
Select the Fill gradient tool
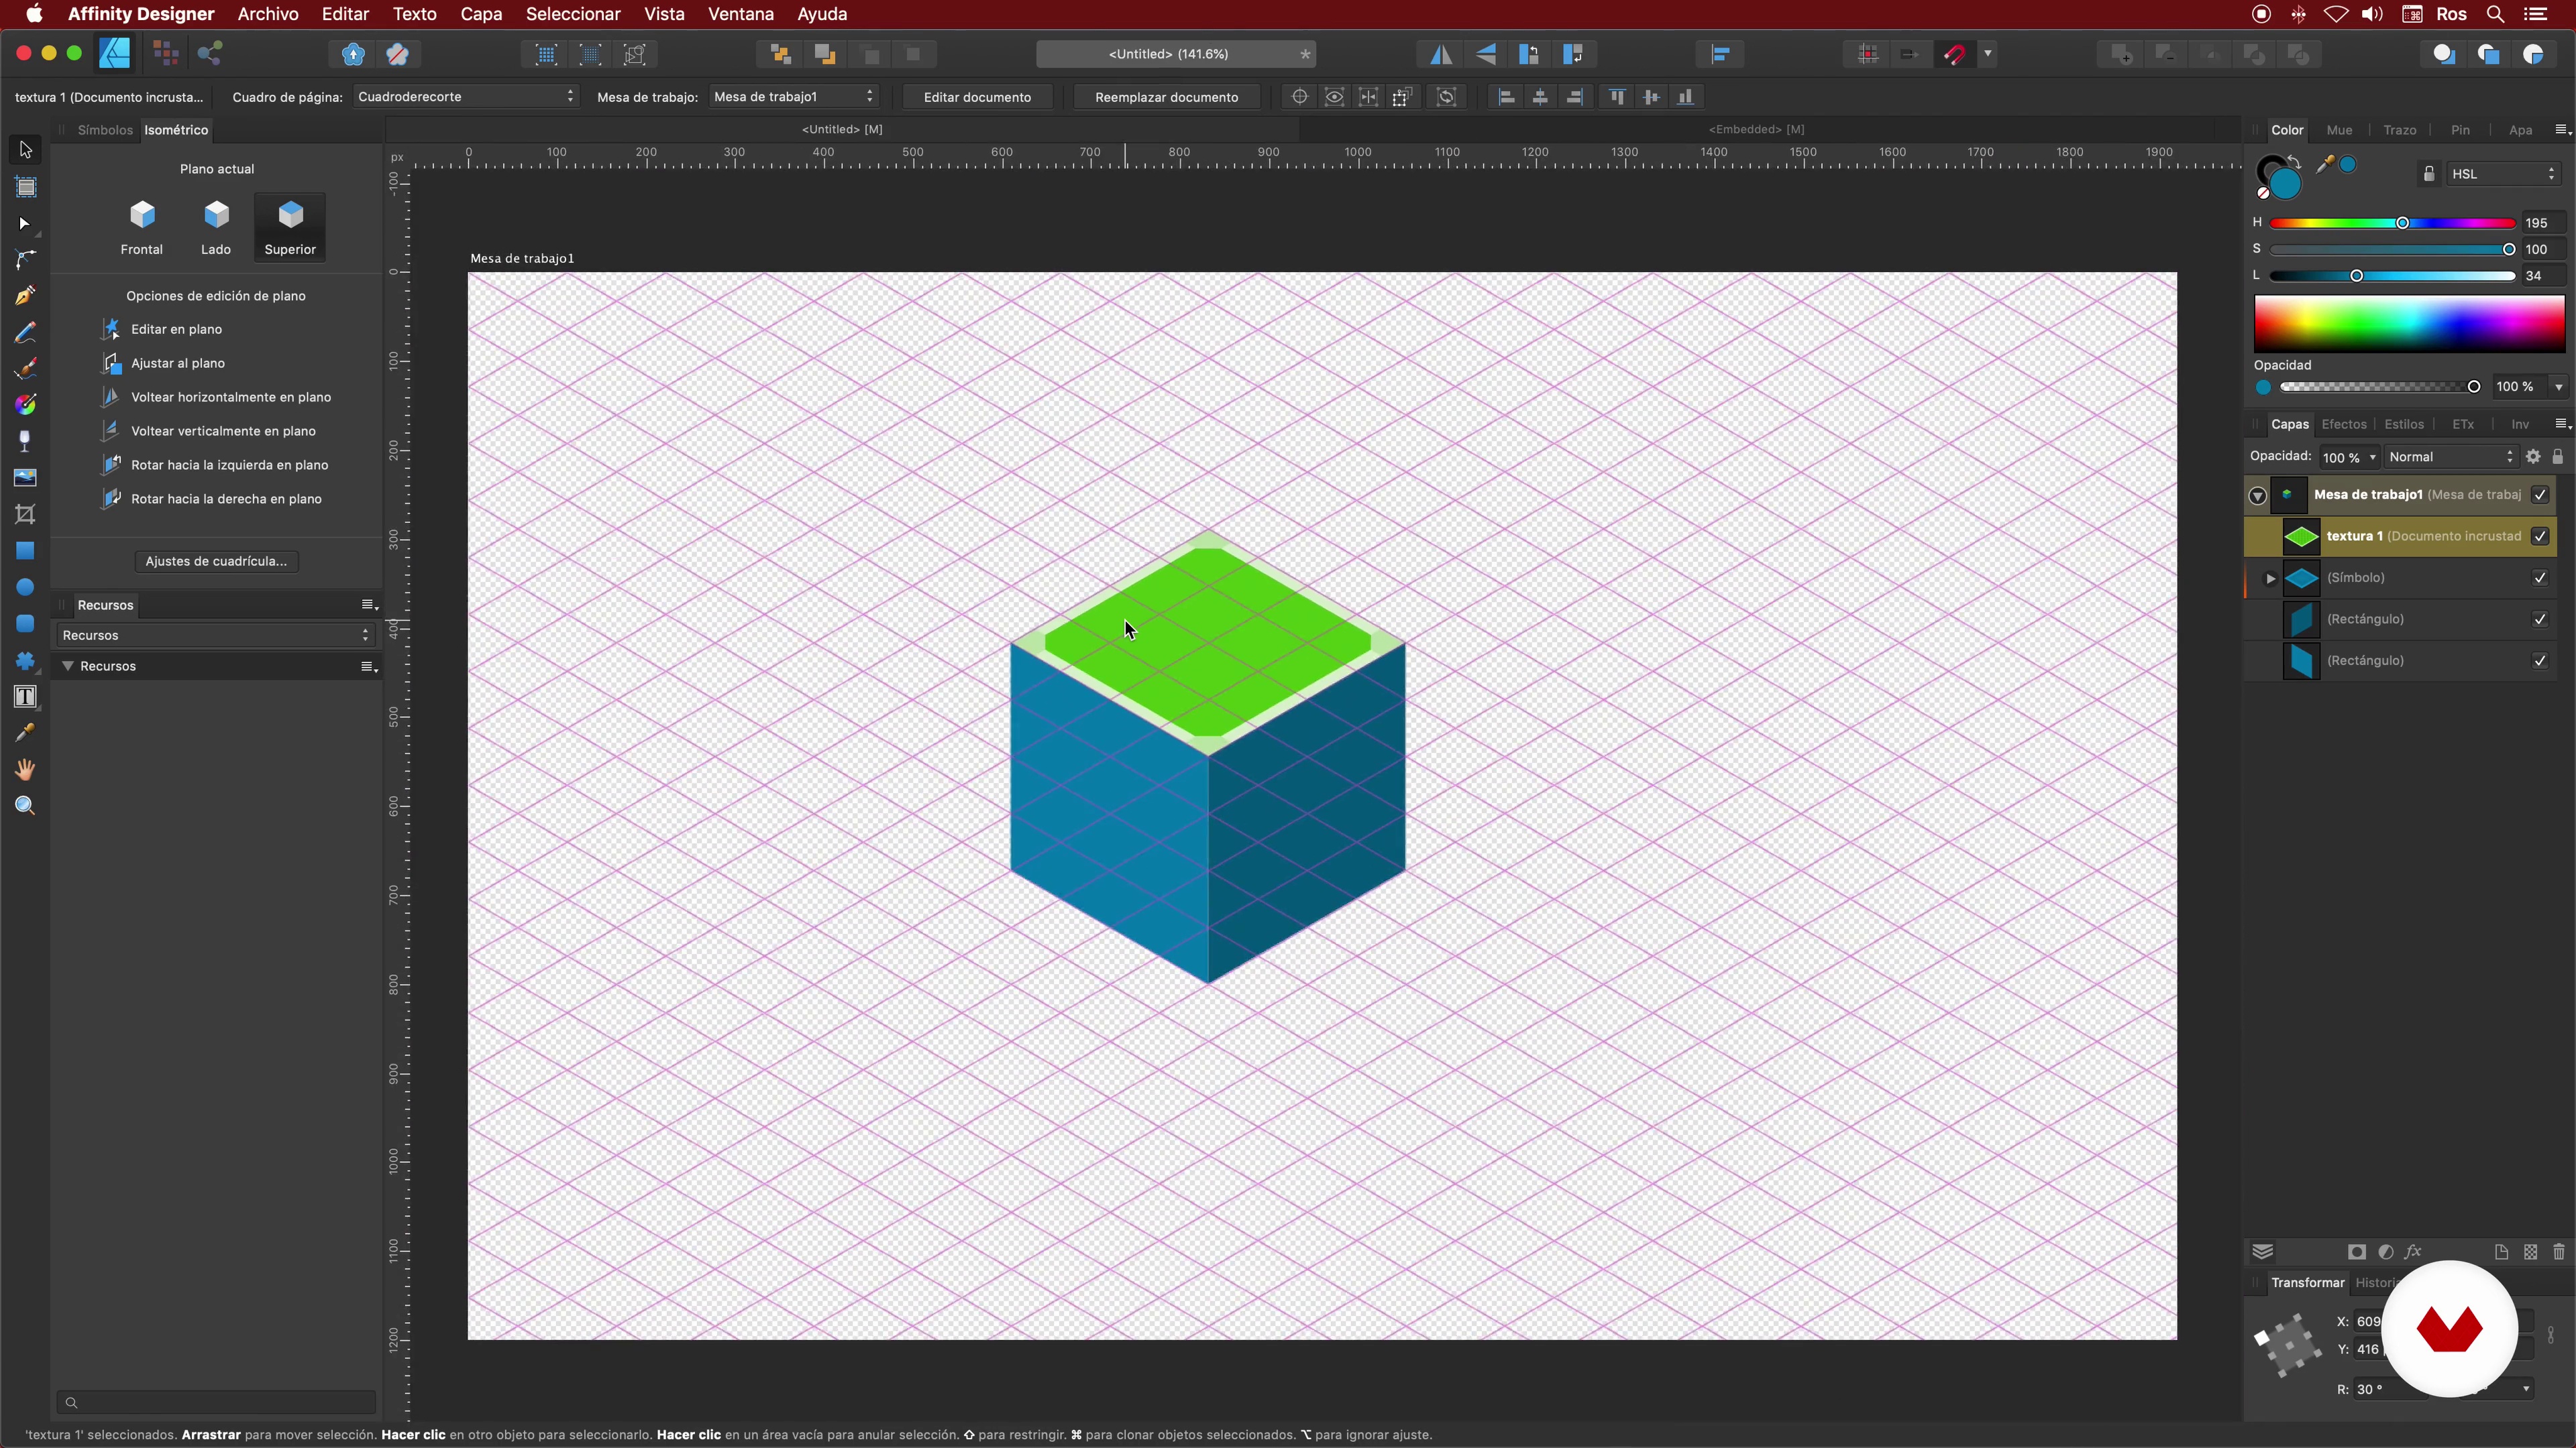[25, 405]
